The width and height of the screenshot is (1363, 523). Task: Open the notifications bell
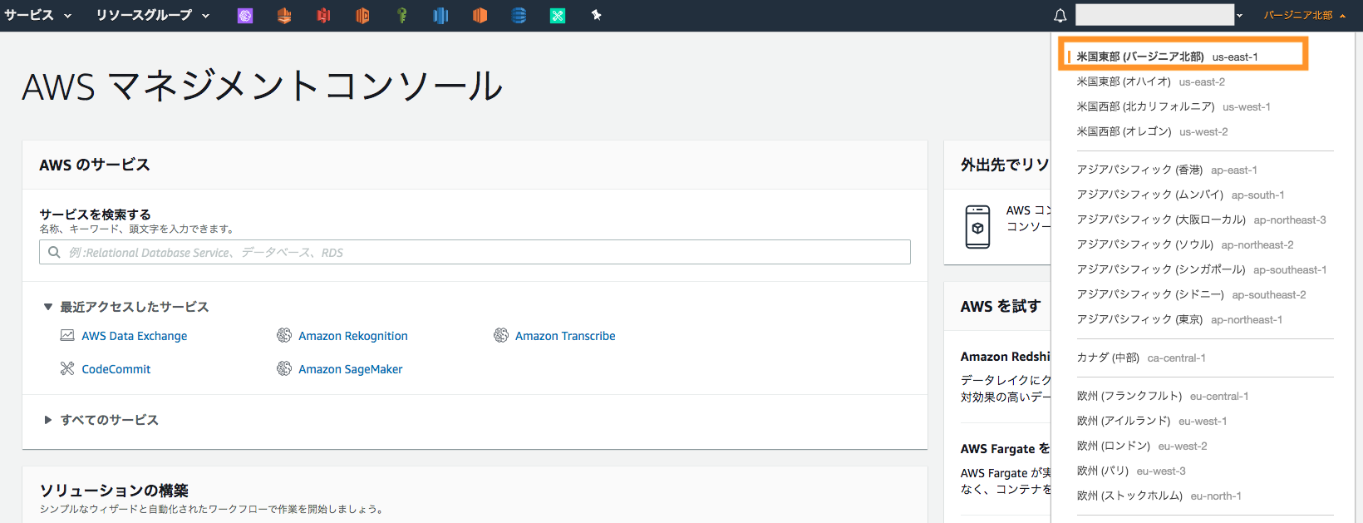tap(1060, 16)
